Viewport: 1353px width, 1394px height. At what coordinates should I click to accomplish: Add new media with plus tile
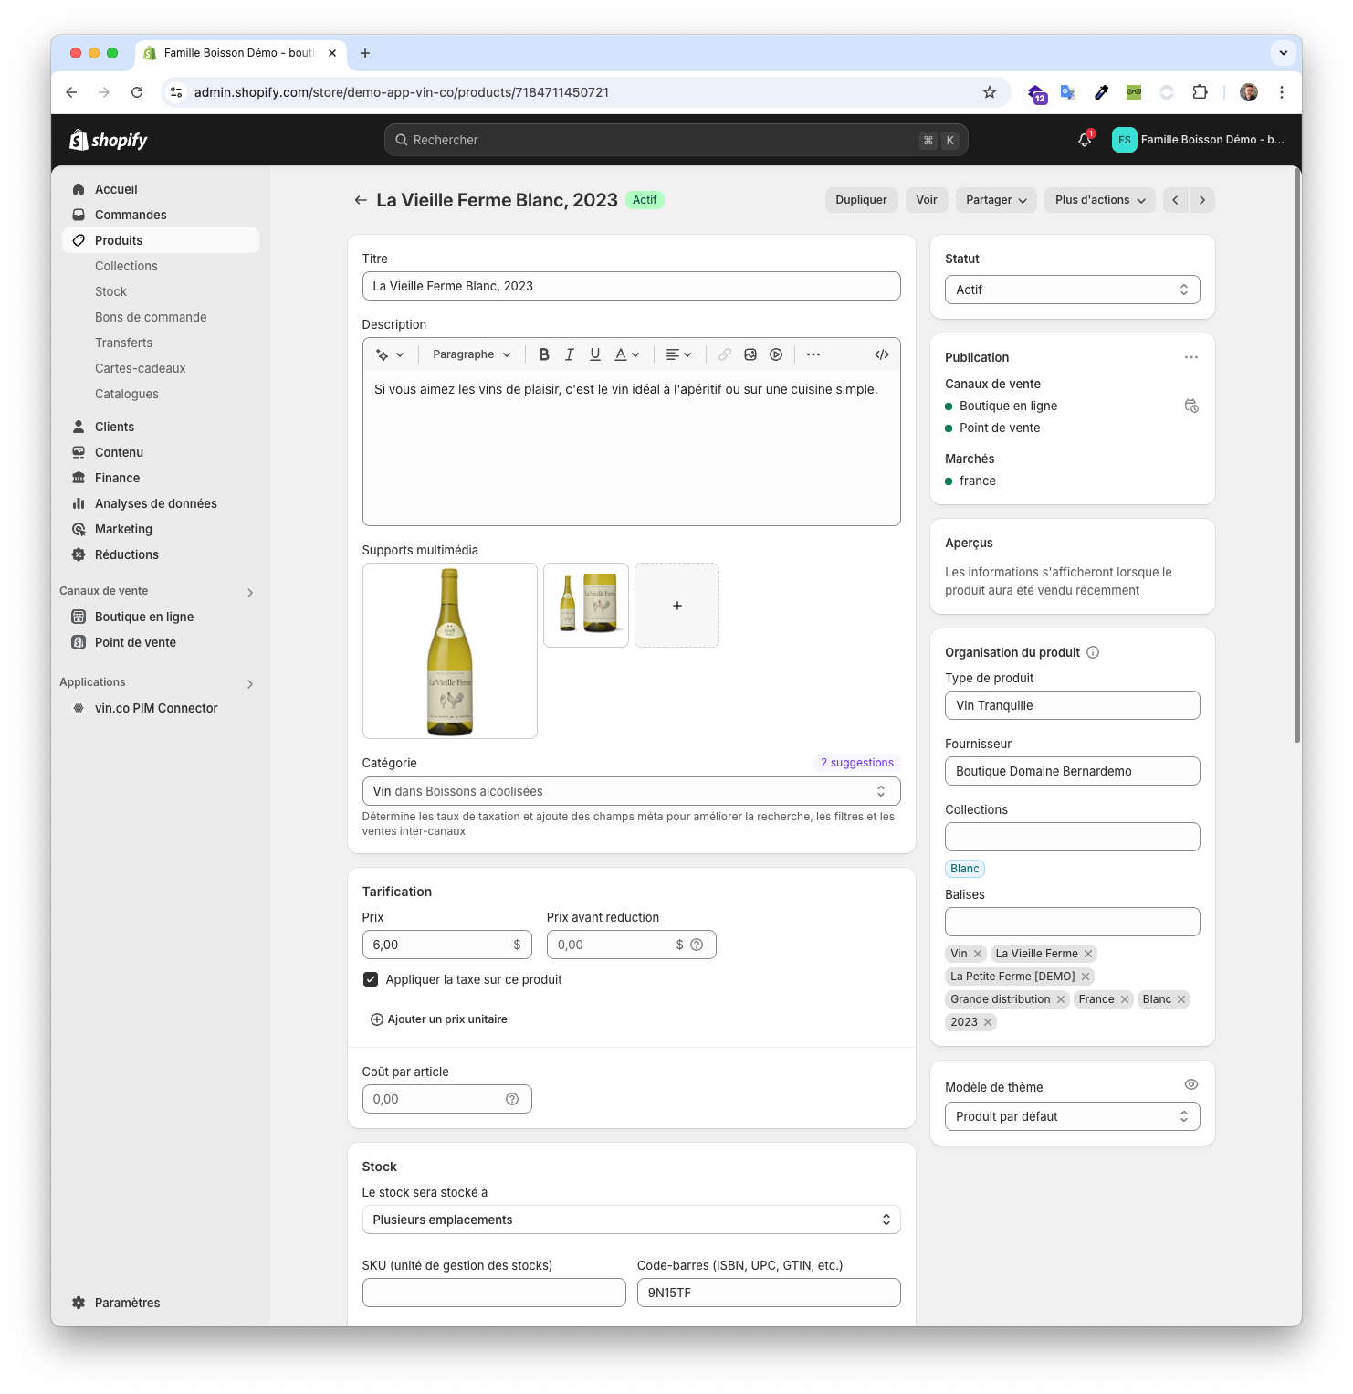[x=677, y=606]
